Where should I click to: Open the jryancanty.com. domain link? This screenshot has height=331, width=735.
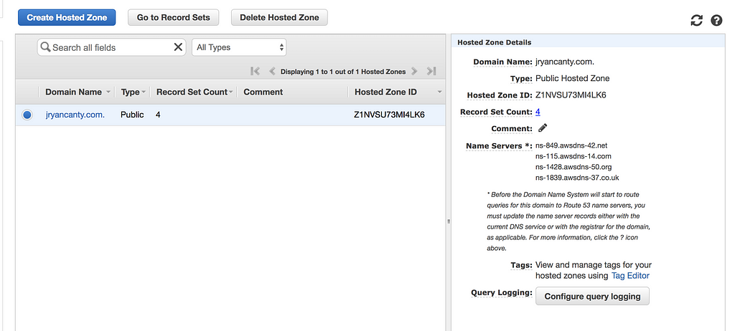point(75,115)
